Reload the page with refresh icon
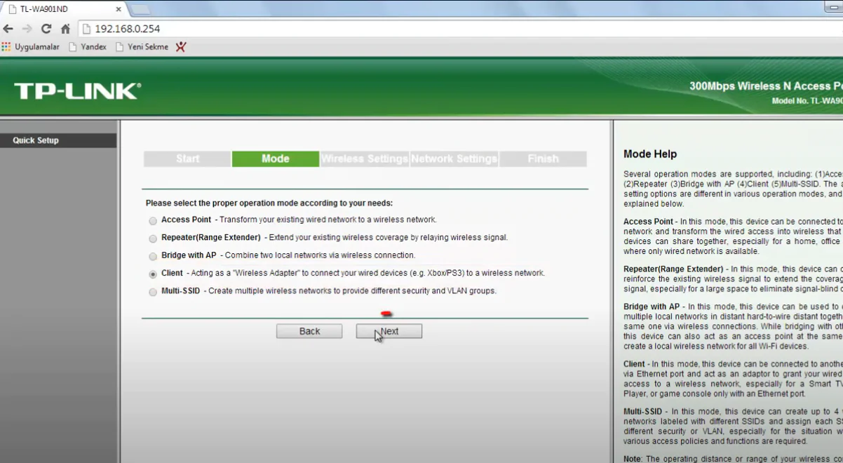This screenshot has height=463, width=843. click(46, 29)
